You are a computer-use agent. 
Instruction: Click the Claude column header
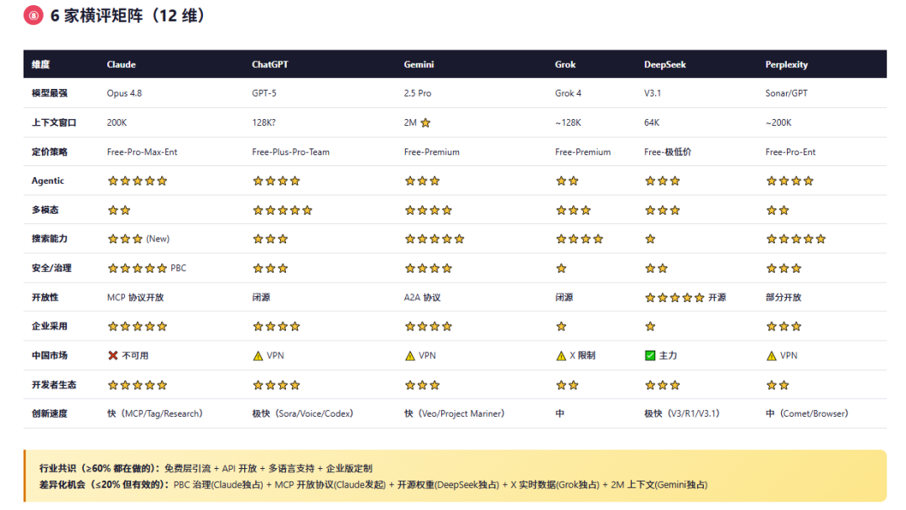[122, 65]
